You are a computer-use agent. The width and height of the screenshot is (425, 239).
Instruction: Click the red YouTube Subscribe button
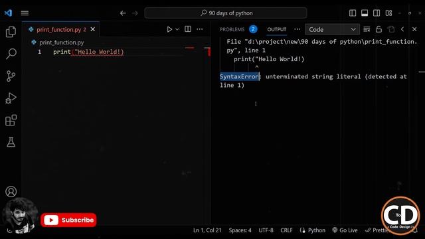(x=68, y=220)
